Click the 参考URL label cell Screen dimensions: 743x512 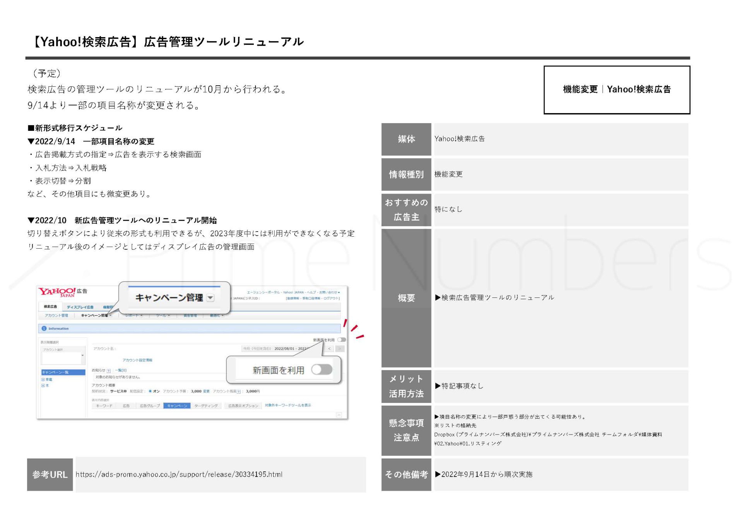pos(50,475)
